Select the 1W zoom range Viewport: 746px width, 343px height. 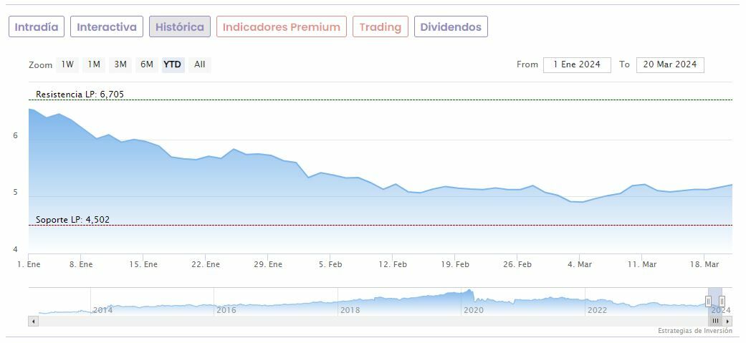point(67,64)
